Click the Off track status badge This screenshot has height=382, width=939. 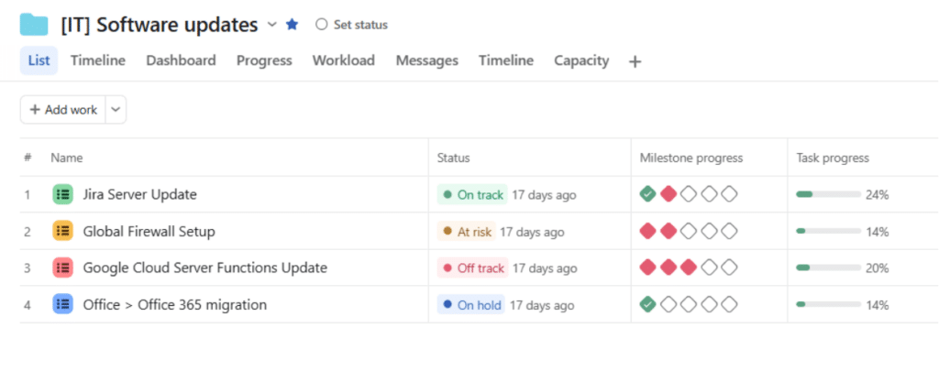(x=472, y=267)
